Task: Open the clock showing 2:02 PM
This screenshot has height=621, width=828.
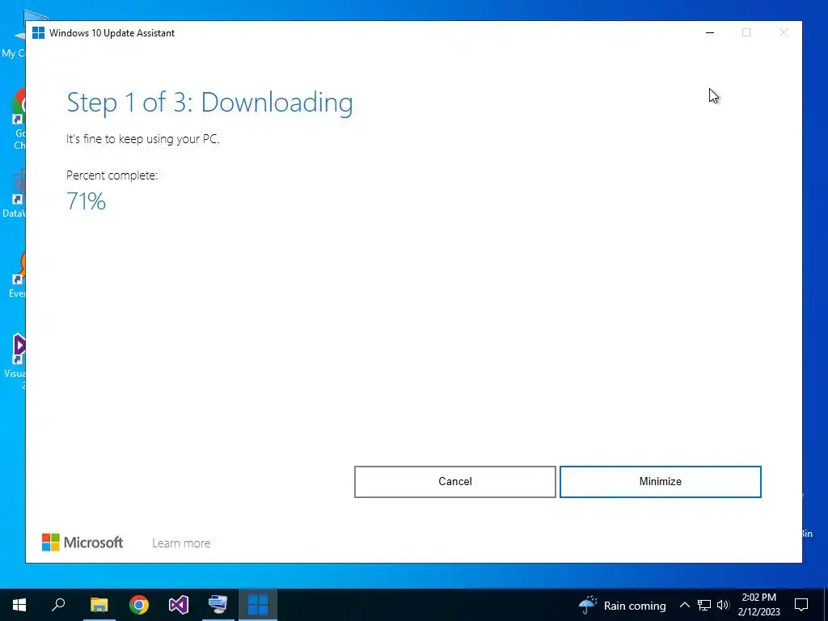Action: (758, 605)
